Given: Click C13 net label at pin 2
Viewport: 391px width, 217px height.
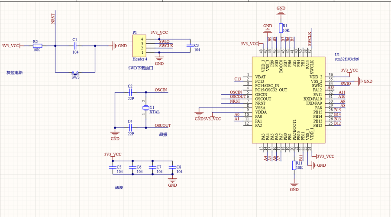Looking at the screenshot, I should (x=238, y=79).
